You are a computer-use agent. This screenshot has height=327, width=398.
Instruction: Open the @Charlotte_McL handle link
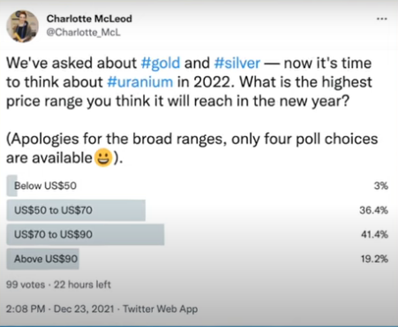[84, 32]
